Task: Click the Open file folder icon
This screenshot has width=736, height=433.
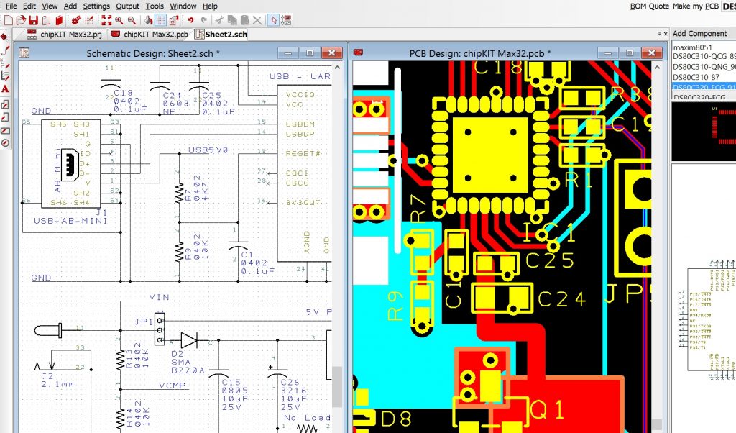Action: coord(21,19)
